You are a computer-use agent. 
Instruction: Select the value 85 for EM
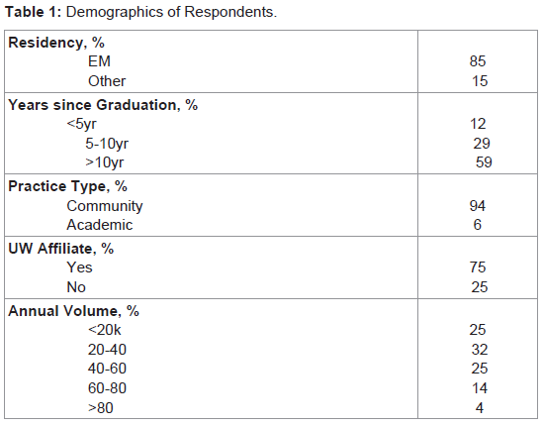(478, 61)
